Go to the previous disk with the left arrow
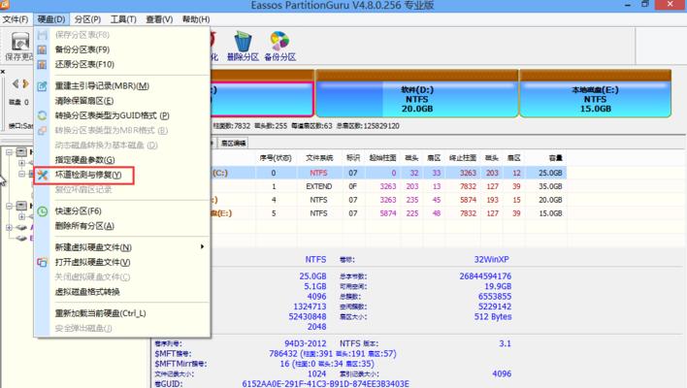 (x=16, y=83)
